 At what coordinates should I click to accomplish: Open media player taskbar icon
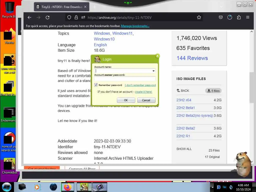[x=37, y=187]
